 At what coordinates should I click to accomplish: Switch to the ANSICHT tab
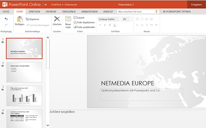point(108,12)
